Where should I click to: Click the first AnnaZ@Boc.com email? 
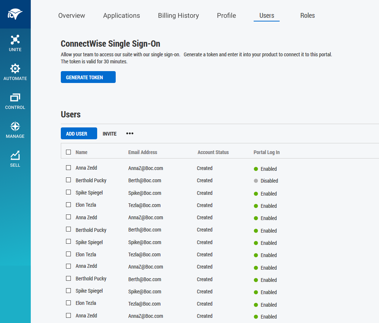[x=145, y=168]
